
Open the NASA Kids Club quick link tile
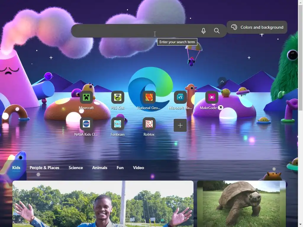pos(86,124)
